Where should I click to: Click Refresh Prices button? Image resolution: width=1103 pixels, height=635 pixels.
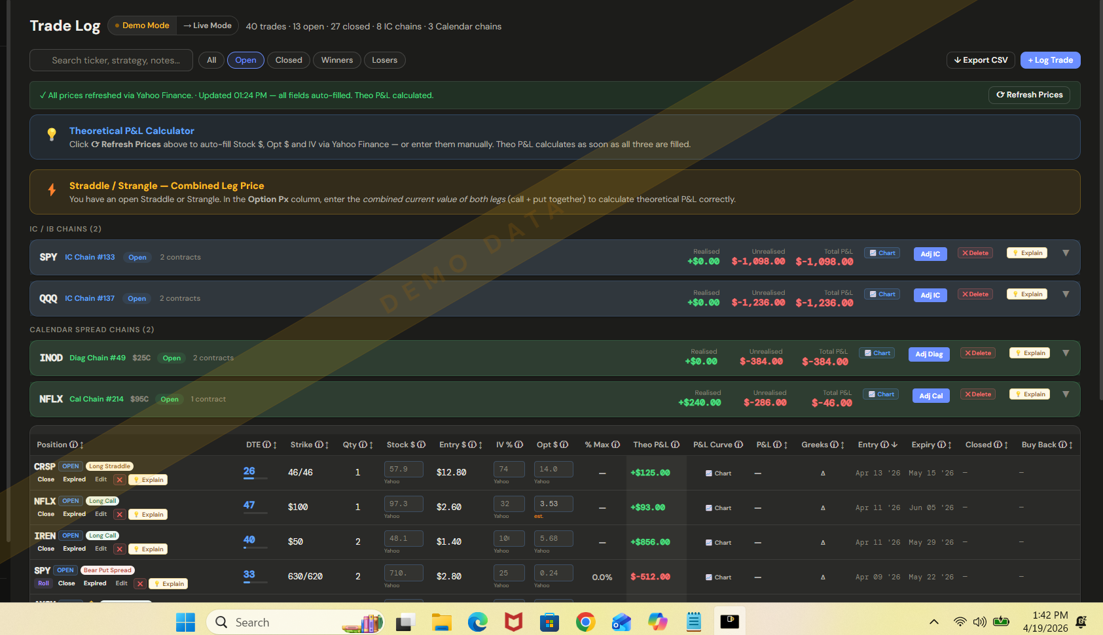tap(1030, 95)
